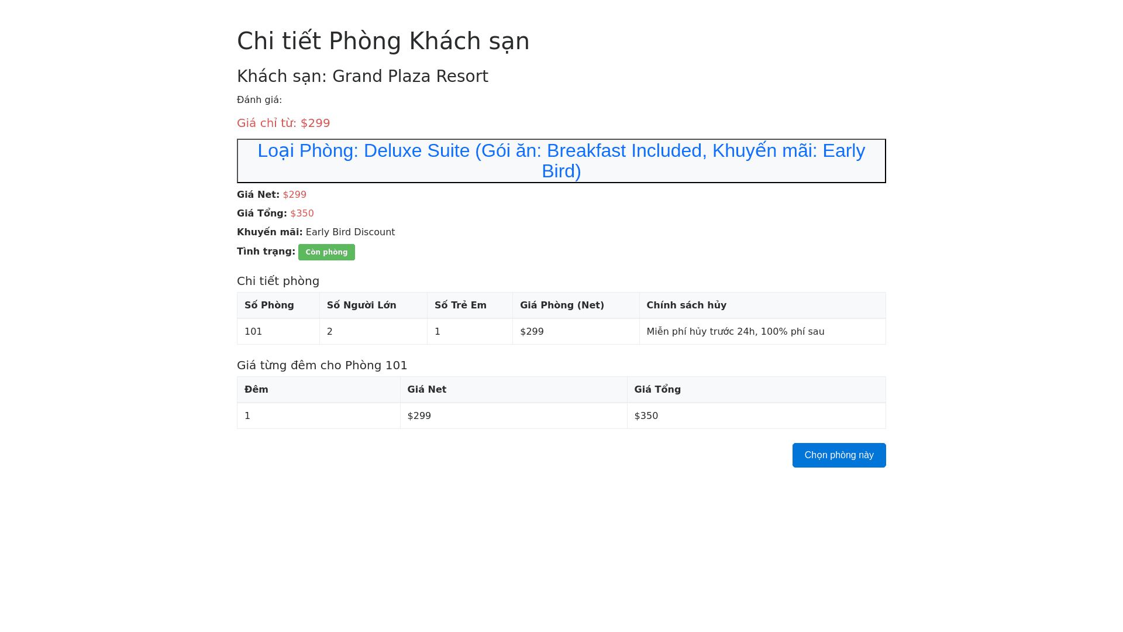Click the Số Người Lớn column header
The image size is (1123, 632).
point(361,305)
